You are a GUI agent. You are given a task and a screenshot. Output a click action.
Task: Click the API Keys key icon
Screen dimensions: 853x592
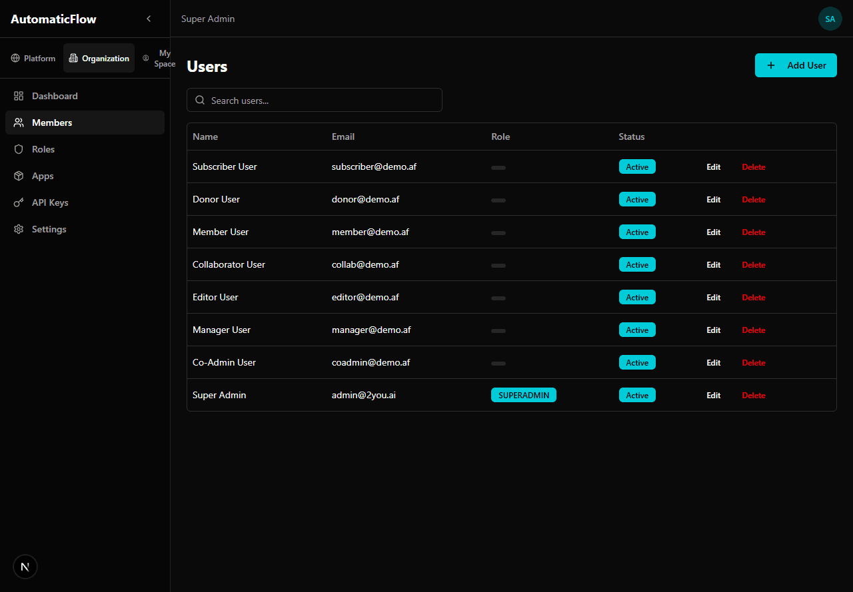pyautogui.click(x=19, y=202)
